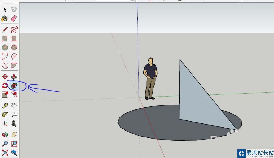
Task: Activate the Dimensions tool
Action: click(x=14, y=106)
